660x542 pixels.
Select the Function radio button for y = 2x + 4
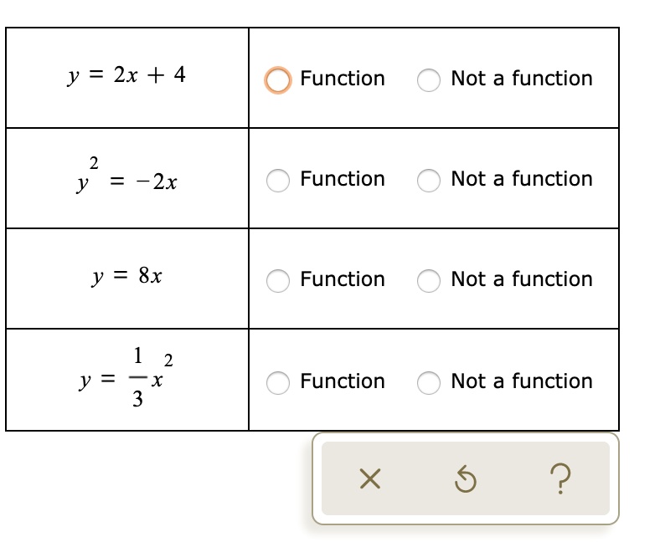point(278,79)
